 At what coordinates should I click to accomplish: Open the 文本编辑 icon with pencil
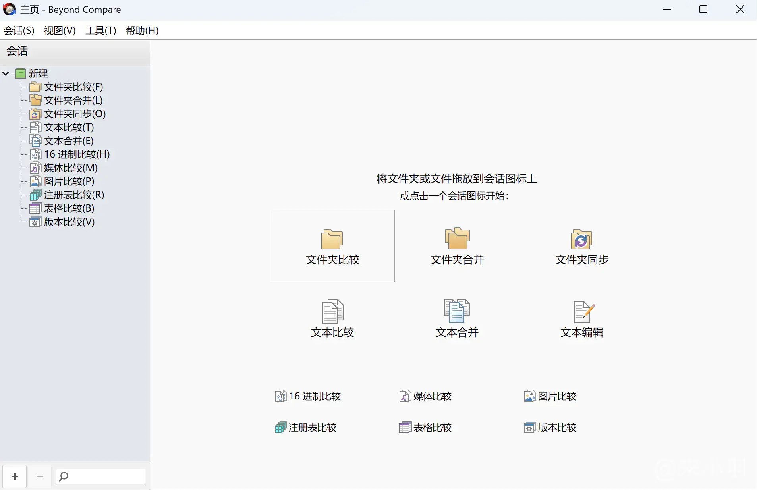tap(581, 318)
